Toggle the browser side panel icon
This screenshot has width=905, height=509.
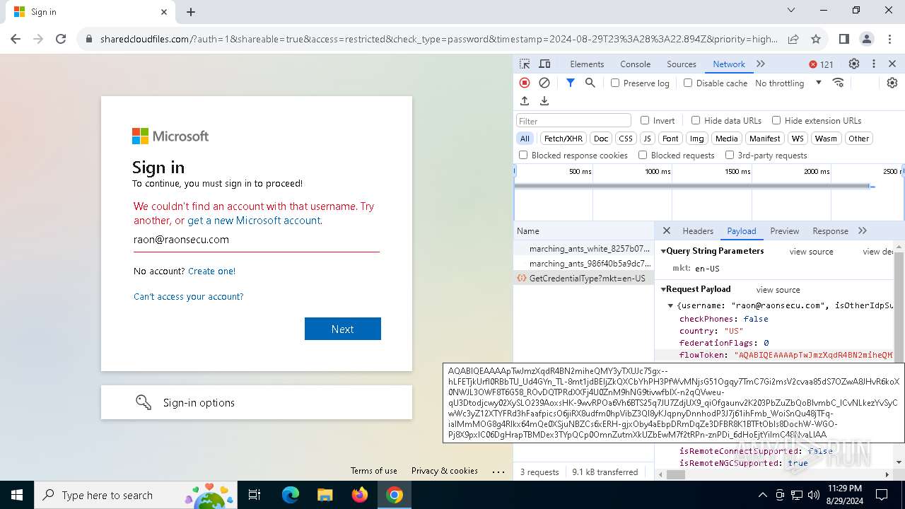tap(844, 39)
